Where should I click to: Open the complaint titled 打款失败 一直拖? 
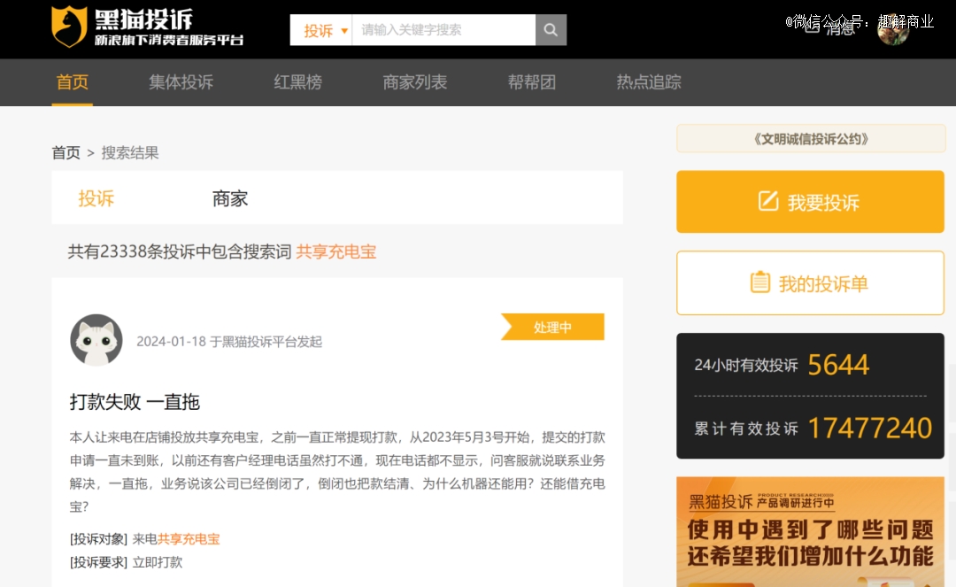pos(135,402)
